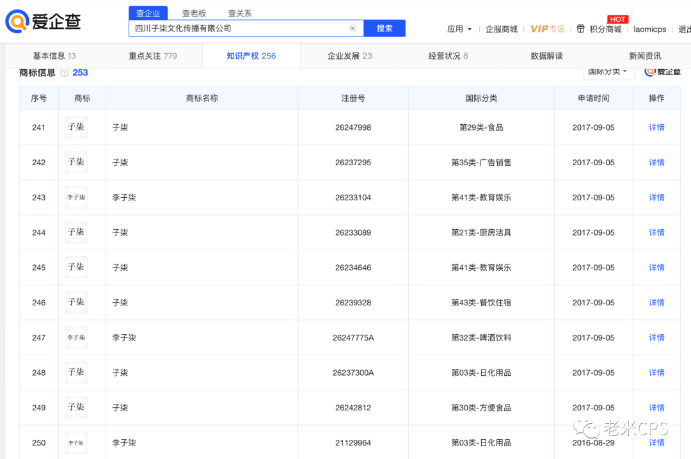691x459 pixels.
Task: Click 第21类-厨房洁具 classification cell
Action: pyautogui.click(x=481, y=232)
